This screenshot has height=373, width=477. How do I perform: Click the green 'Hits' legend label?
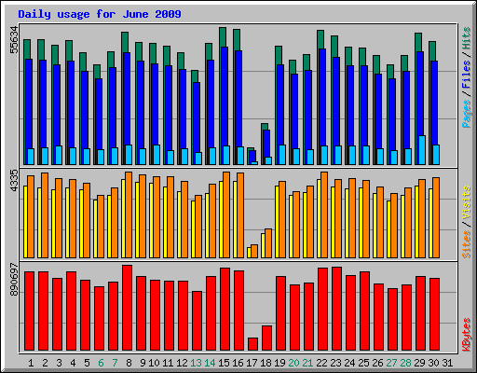(x=466, y=38)
